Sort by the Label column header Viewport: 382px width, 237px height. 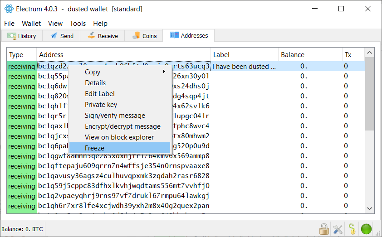(x=245, y=55)
